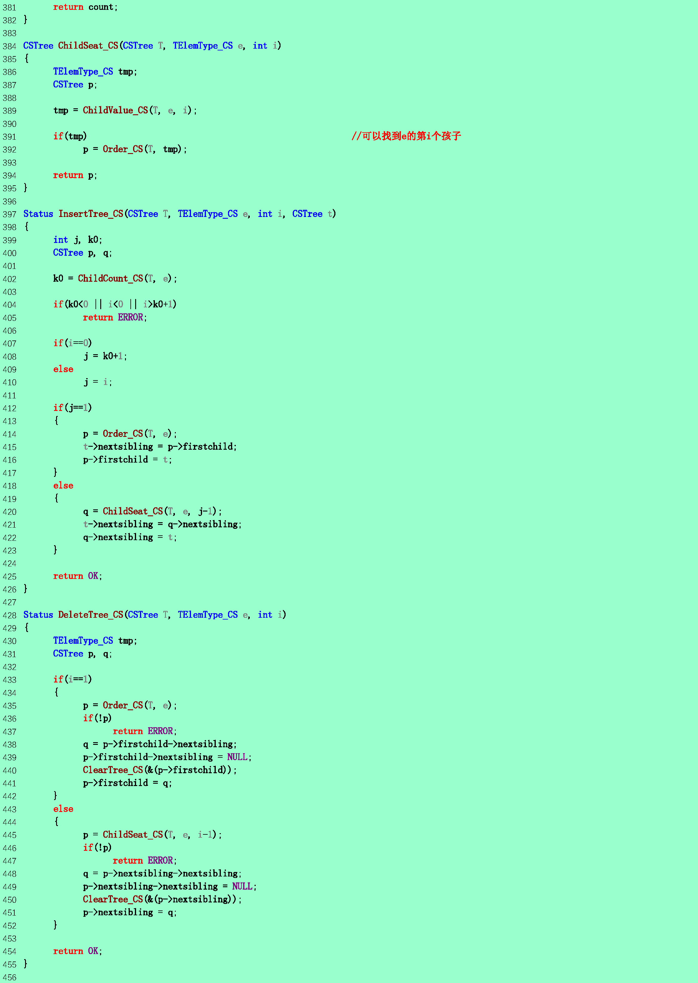Click the "if(i==0)" condition
Viewport: 698px width, 983px height.
(x=73, y=343)
